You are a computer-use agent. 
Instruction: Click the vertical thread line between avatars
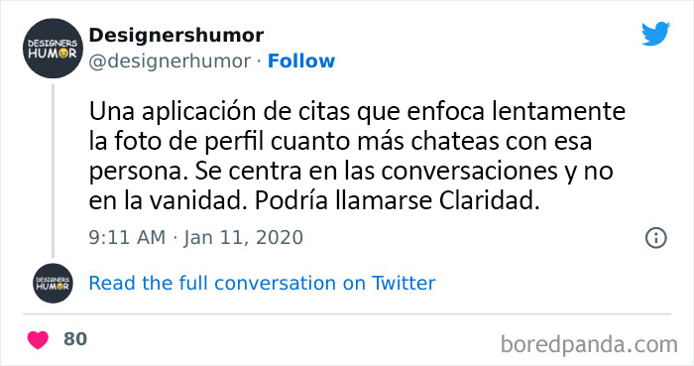tap(54, 171)
